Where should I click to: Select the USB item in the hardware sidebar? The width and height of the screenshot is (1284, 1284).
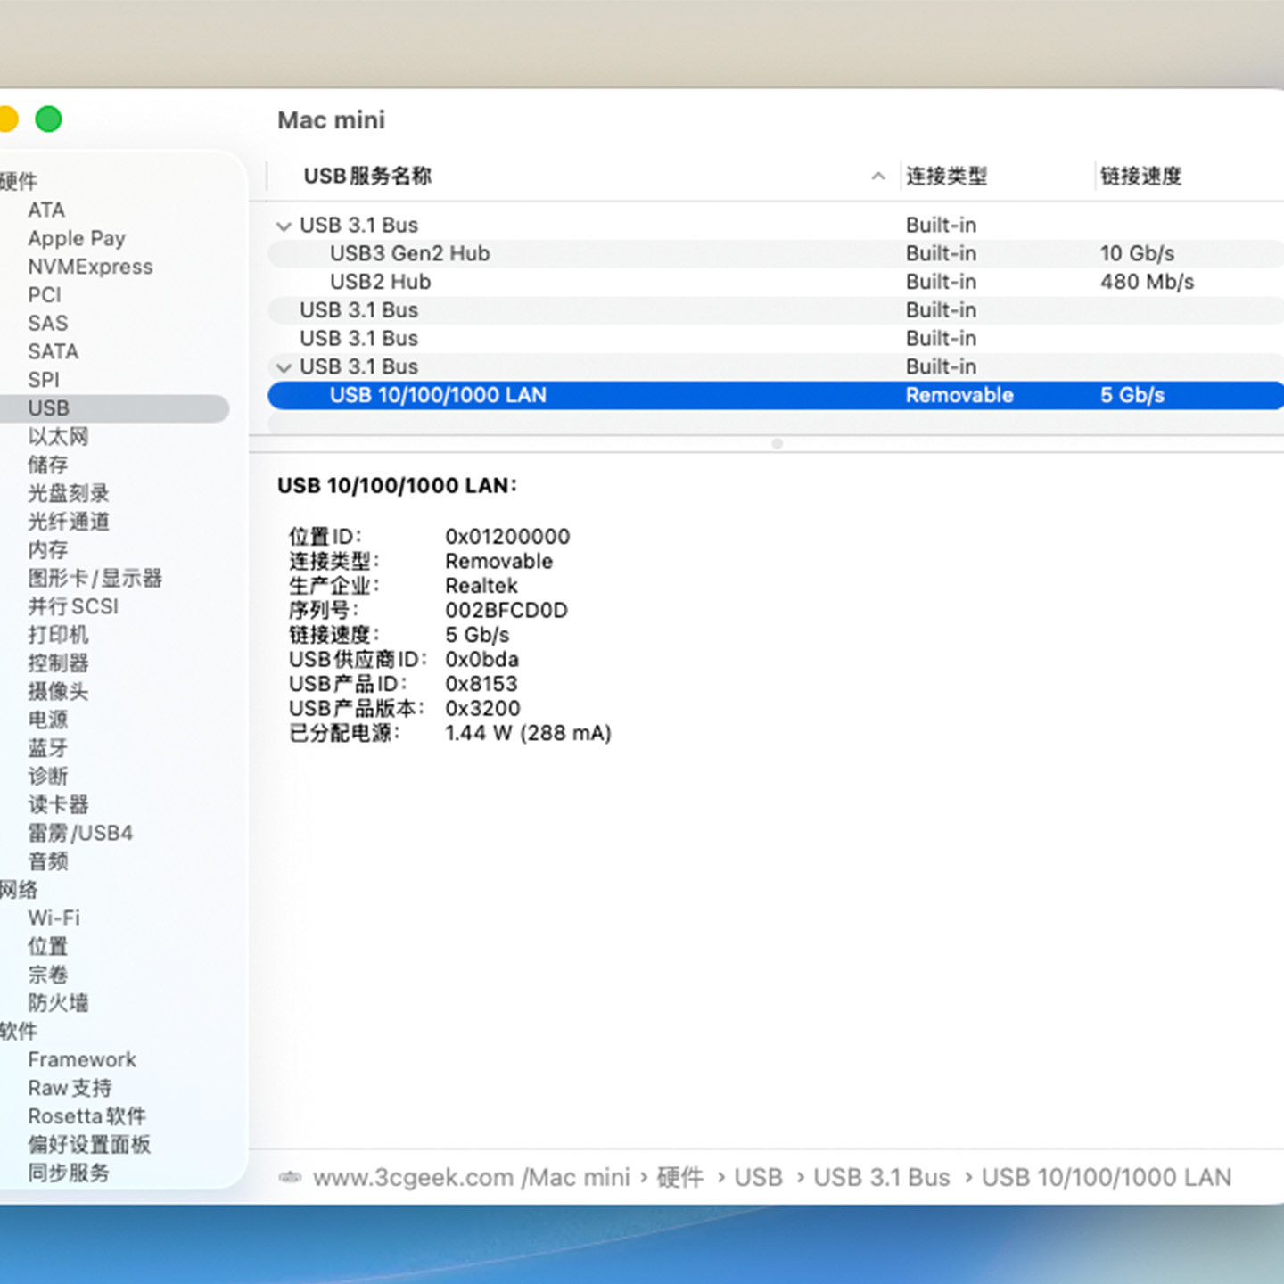click(114, 408)
